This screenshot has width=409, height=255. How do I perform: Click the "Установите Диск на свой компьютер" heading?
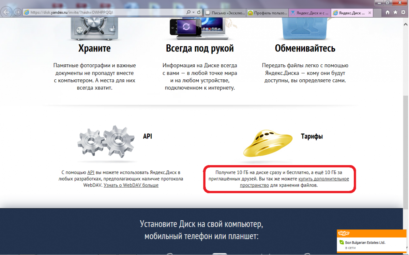[x=201, y=224]
